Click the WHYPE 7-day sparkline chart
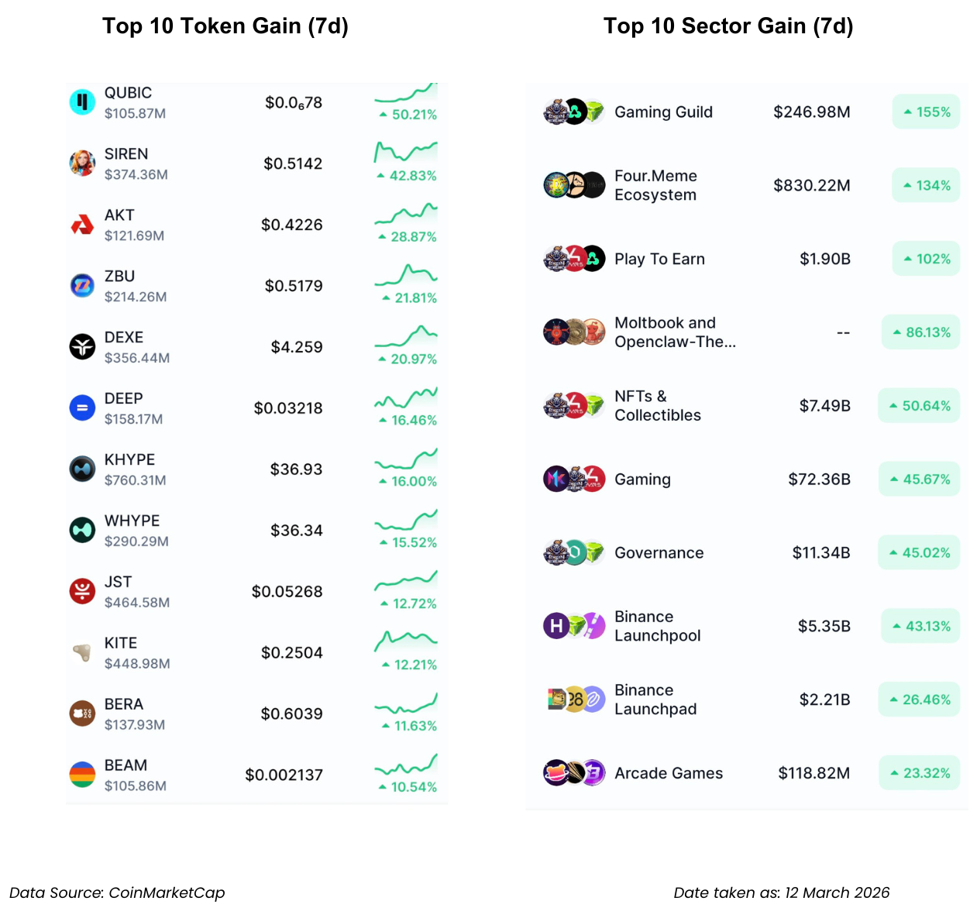 pos(406,519)
